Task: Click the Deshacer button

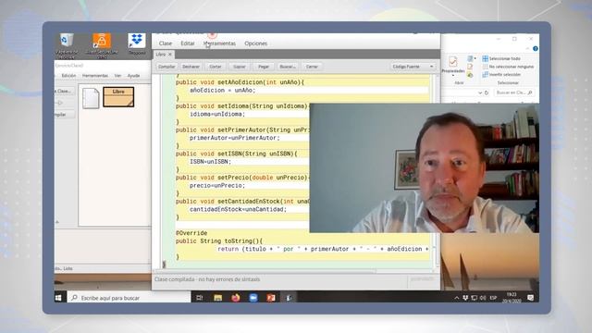Action: click(x=191, y=67)
